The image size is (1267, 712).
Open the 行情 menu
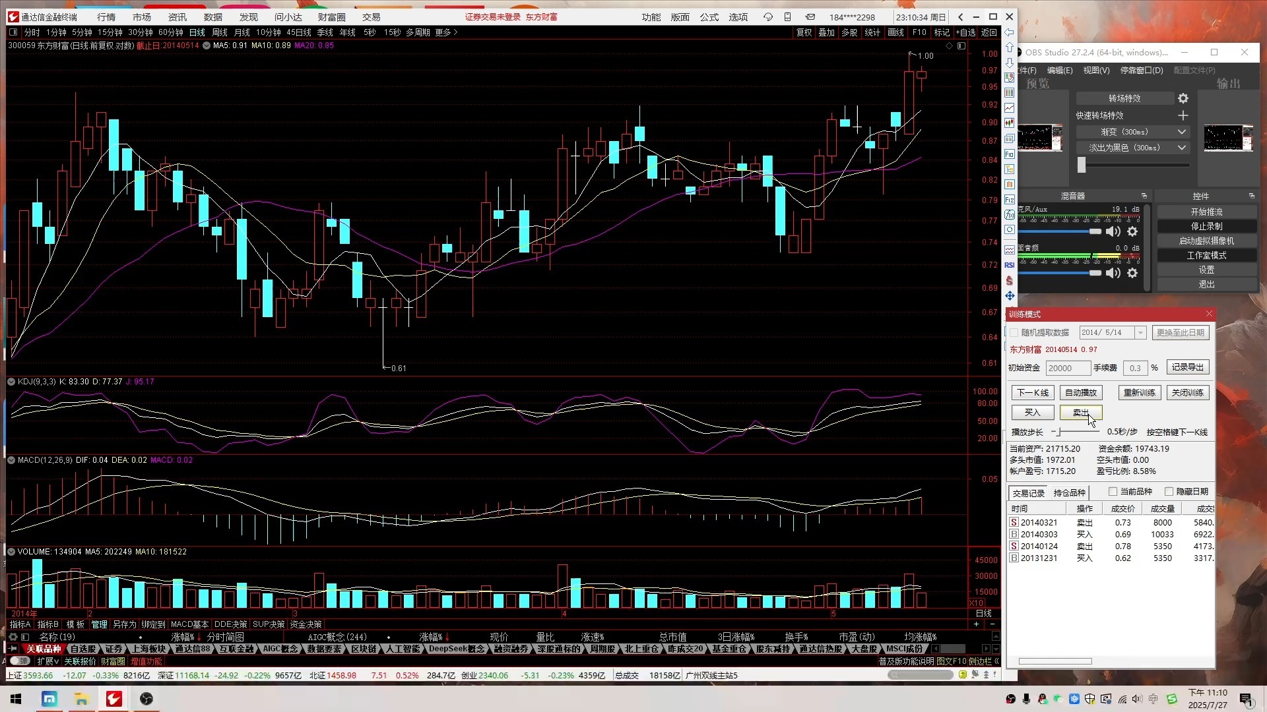pos(106,17)
